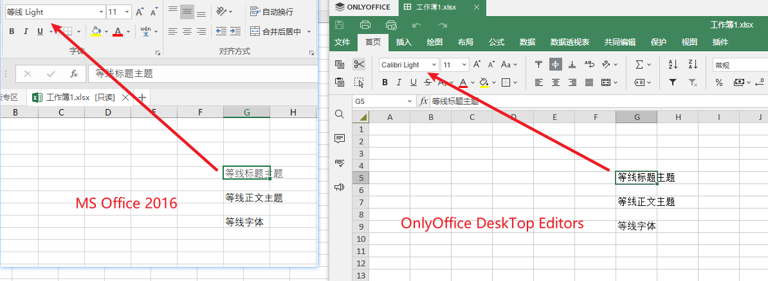The height and width of the screenshot is (281, 768).
Task: Toggle Italic in the OnlyOffice toolbar
Action: 399,83
